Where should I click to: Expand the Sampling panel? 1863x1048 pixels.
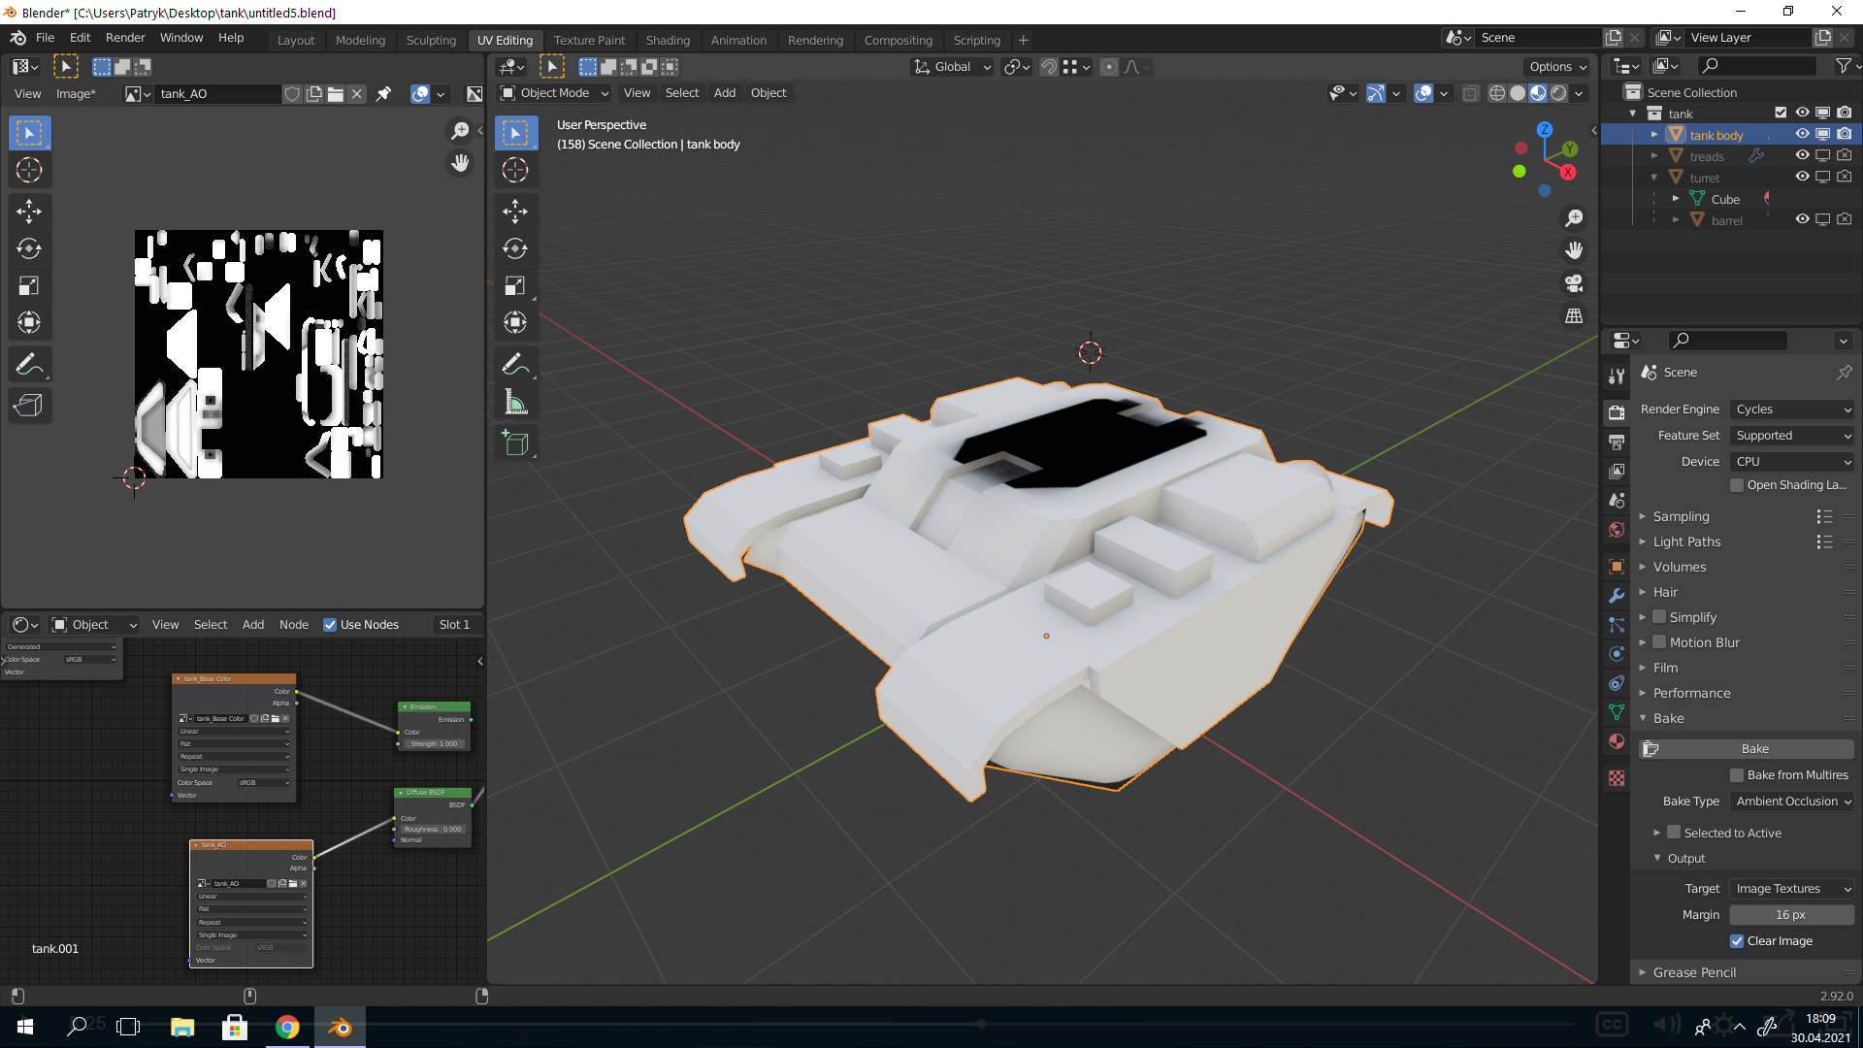pyautogui.click(x=1681, y=517)
